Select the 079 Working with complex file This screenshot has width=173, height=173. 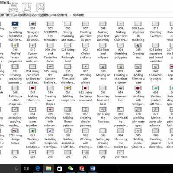[x=33, y=138]
